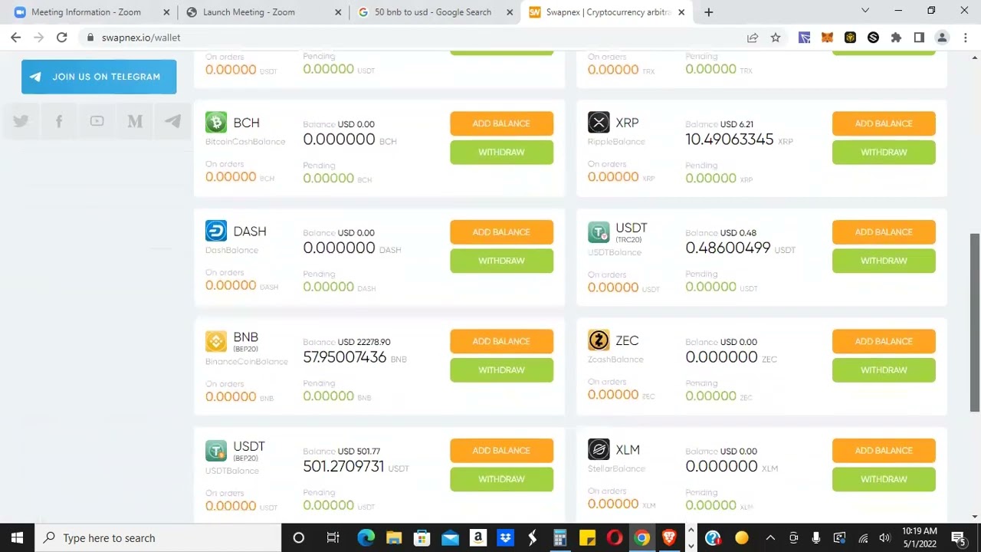Click the gray Telegram social icon
This screenshot has width=981, height=552.
(x=172, y=121)
